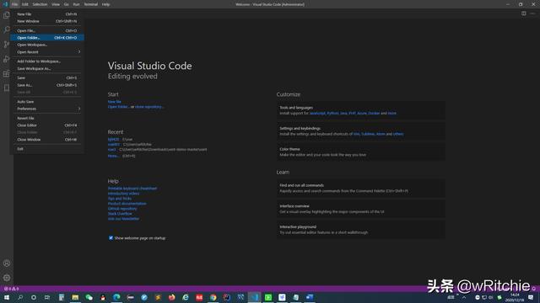Click the Visual Studio Code taskbar icon
The image size is (540, 303).
tap(254, 297)
